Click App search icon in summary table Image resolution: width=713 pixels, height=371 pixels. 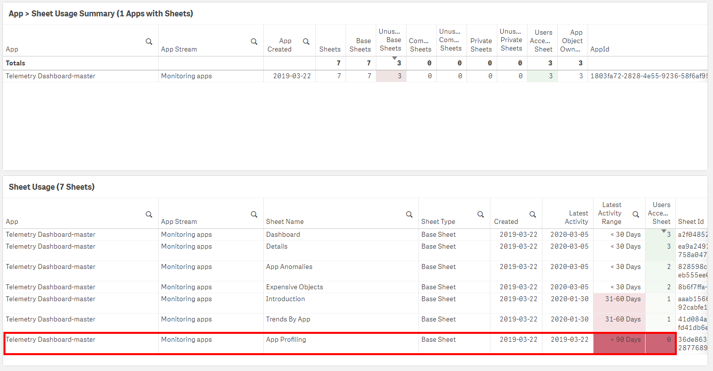[x=149, y=42]
